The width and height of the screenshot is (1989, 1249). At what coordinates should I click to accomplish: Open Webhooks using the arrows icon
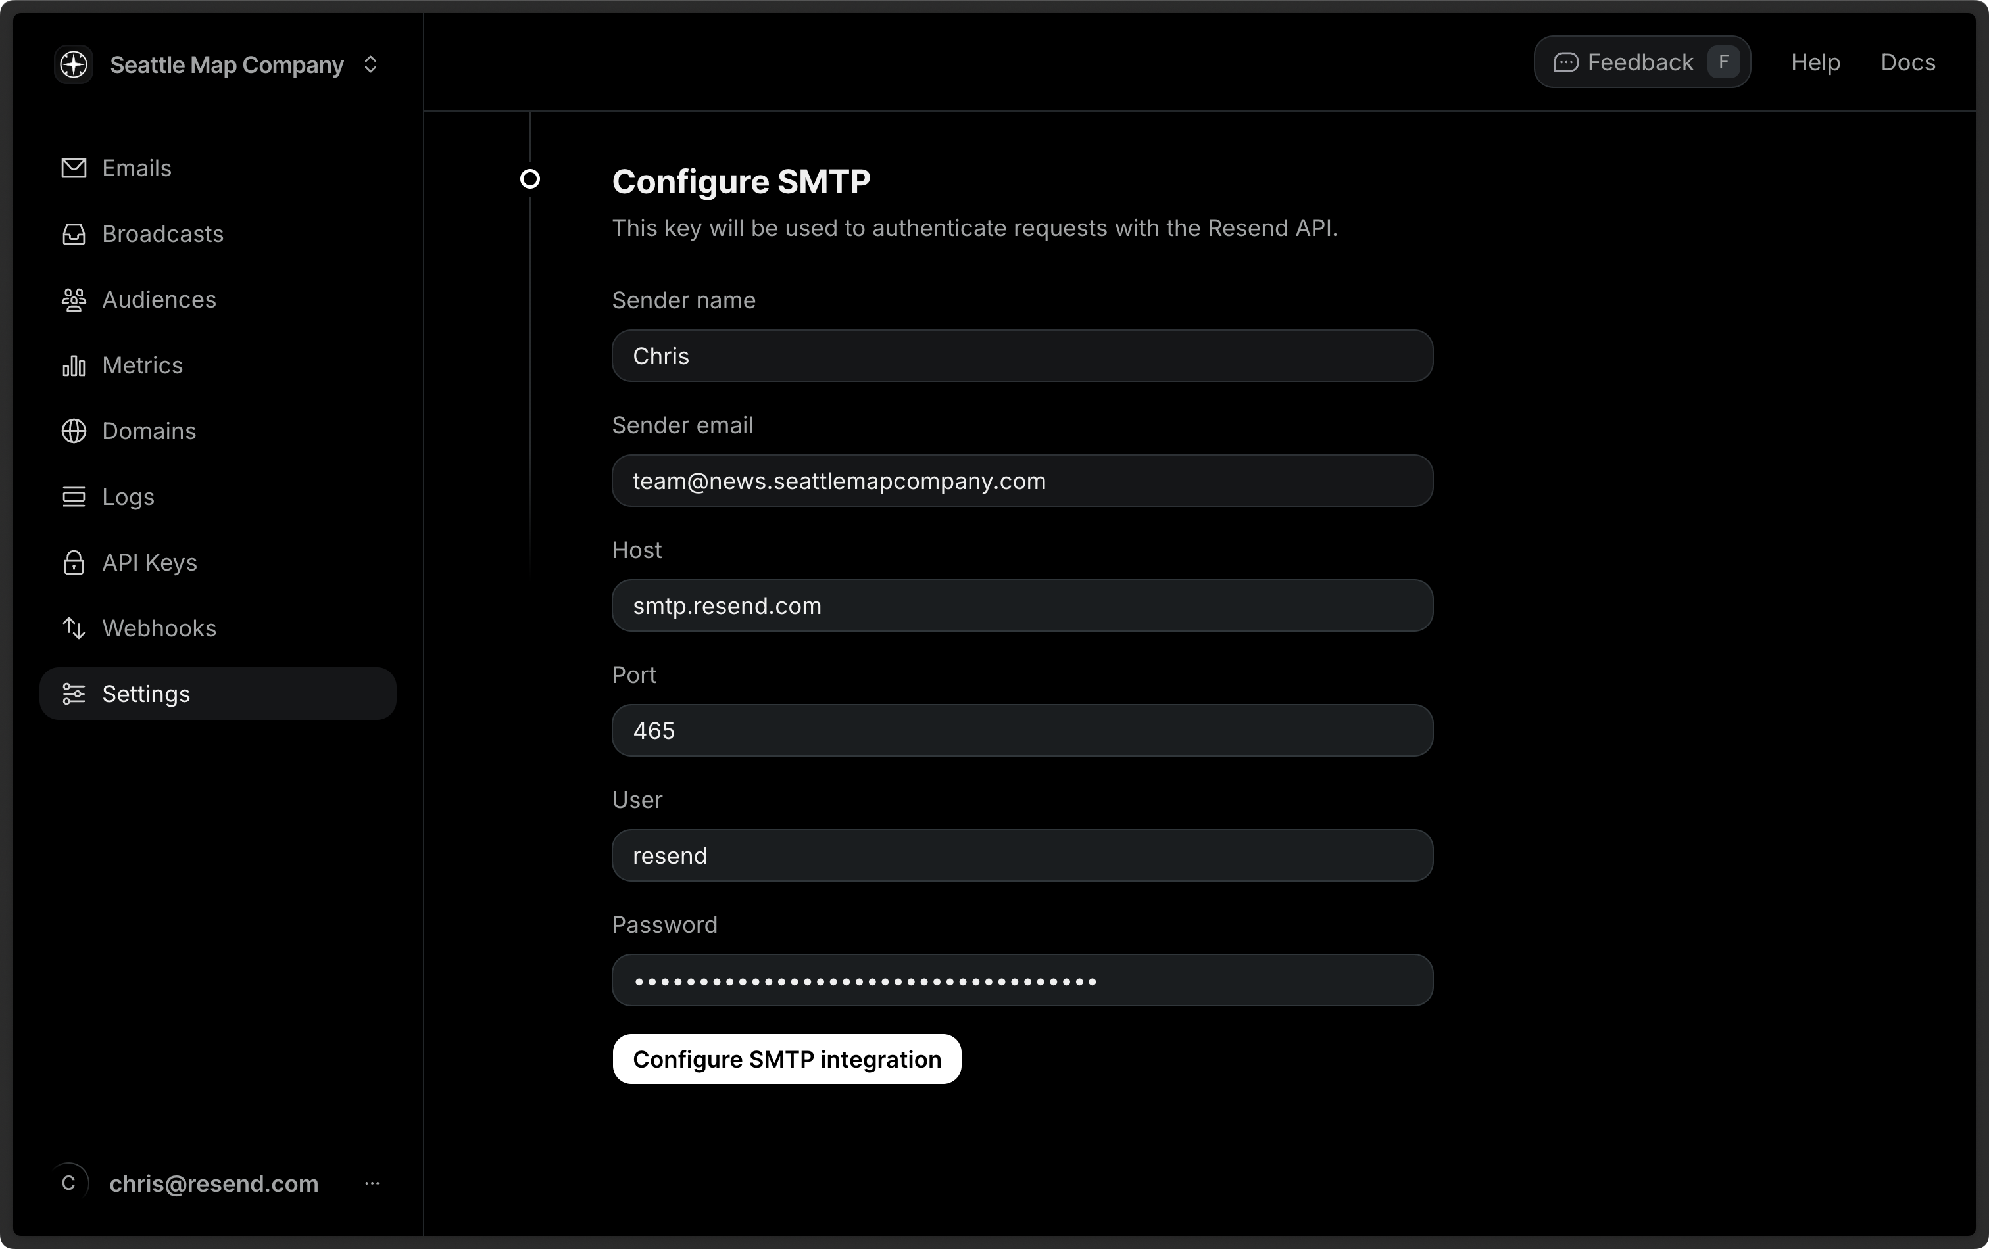point(73,628)
